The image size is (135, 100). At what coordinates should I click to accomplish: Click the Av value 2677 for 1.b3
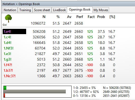[x=67, y=70]
